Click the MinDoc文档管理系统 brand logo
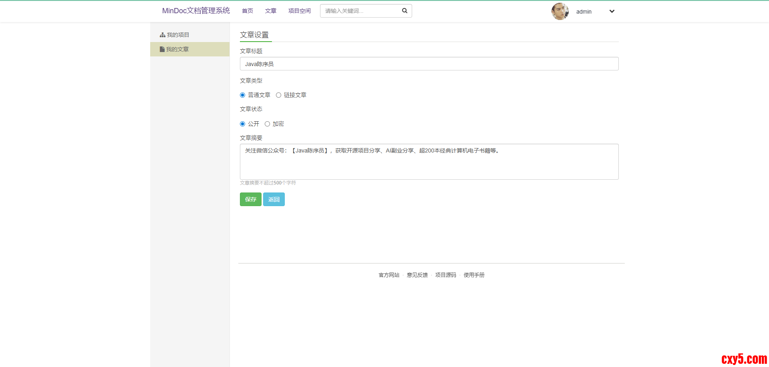The width and height of the screenshot is (769, 367). [196, 11]
